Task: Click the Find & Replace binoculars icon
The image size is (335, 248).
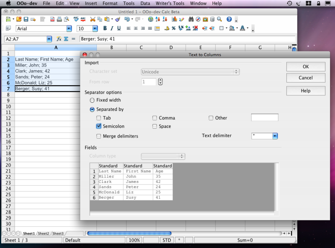Action: click(x=191, y=19)
